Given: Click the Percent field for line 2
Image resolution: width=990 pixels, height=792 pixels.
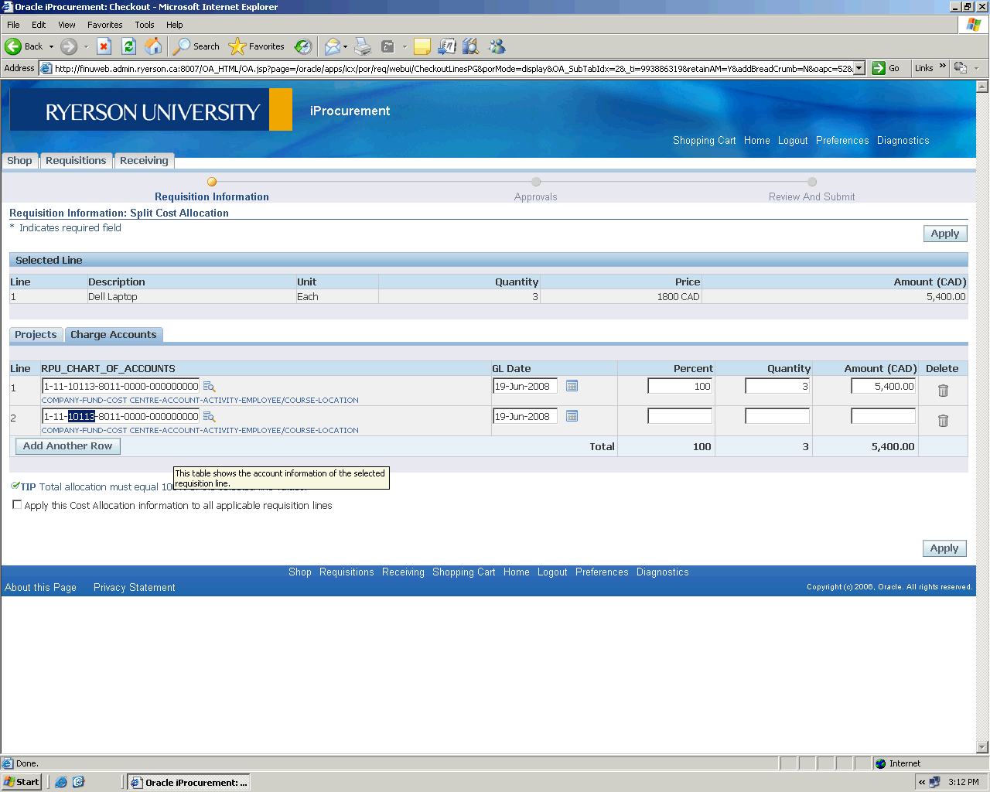Looking at the screenshot, I should [679, 416].
